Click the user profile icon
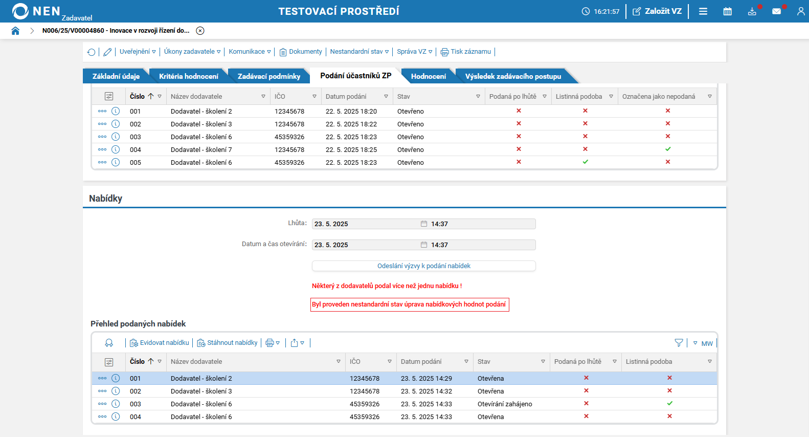Screen dimensions: 809x437 (x=800, y=11)
